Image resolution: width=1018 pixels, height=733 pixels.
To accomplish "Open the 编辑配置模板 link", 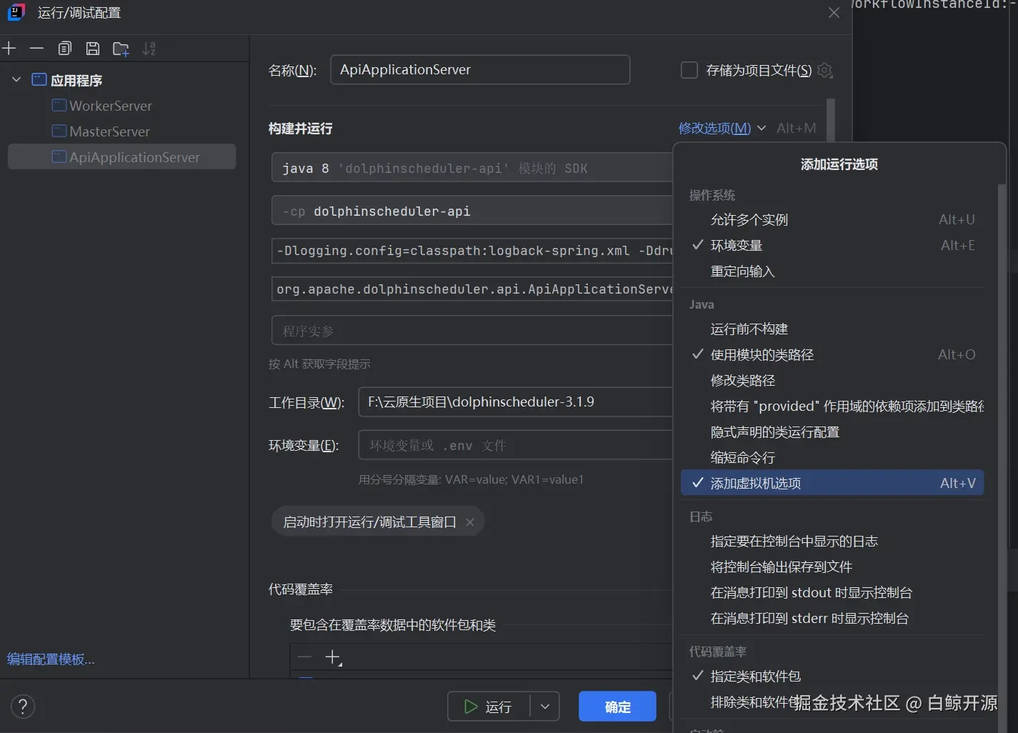I will (x=51, y=659).
